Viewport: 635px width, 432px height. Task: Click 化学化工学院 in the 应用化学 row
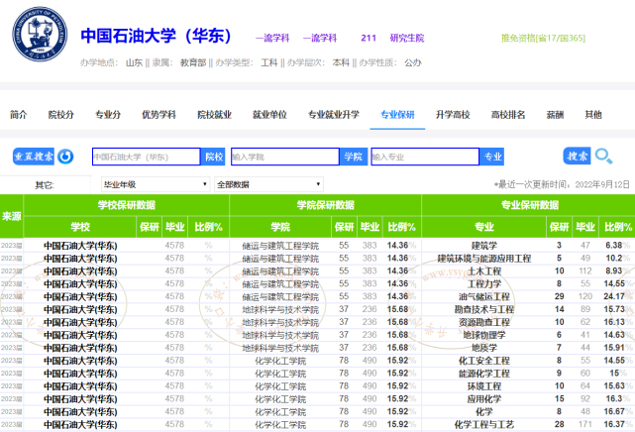tap(280, 398)
